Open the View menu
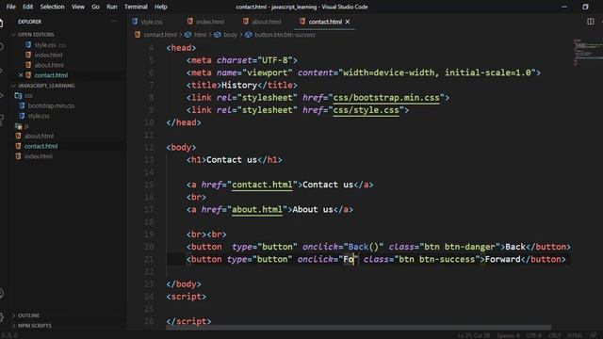This screenshot has width=603, height=339. coord(78,7)
